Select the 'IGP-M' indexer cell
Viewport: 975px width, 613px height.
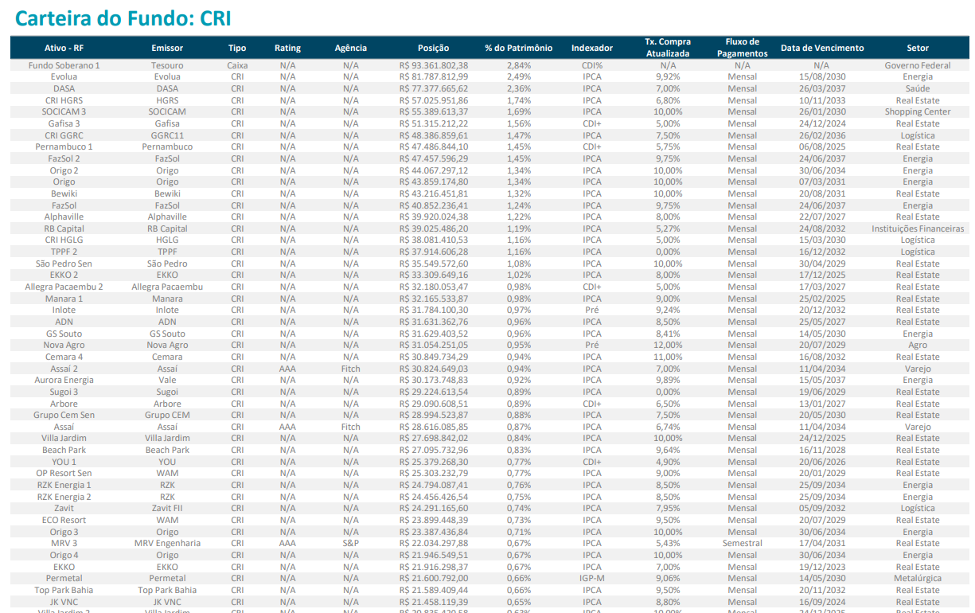pos(591,578)
